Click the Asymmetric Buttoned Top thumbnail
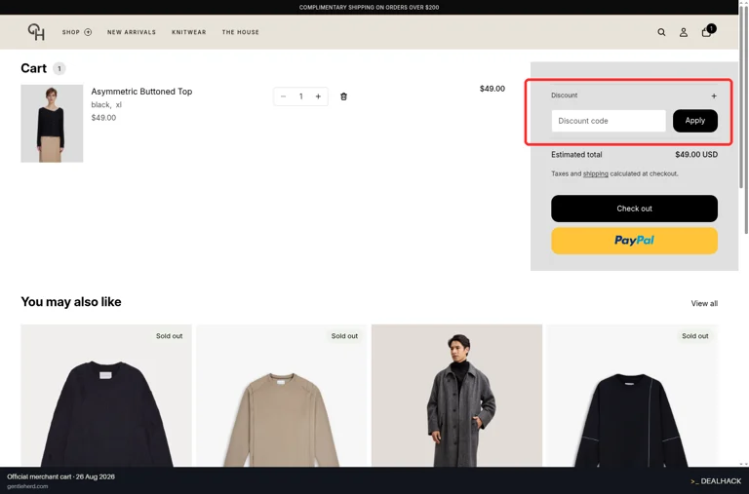 (x=52, y=124)
